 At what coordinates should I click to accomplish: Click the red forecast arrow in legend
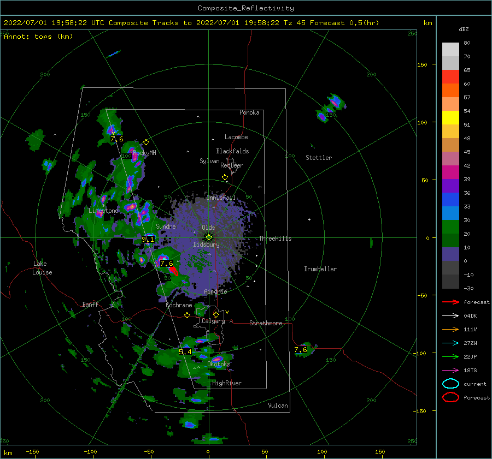click(x=450, y=302)
